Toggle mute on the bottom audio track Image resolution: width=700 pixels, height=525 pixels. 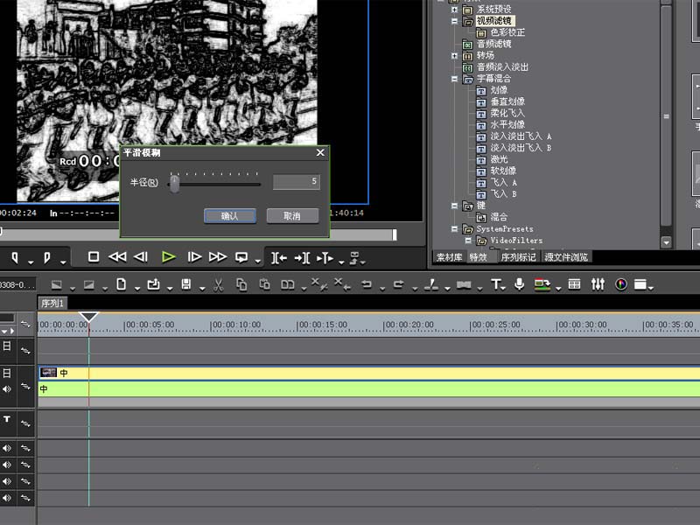(x=7, y=498)
